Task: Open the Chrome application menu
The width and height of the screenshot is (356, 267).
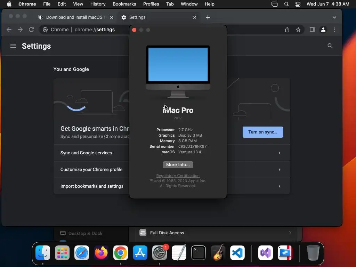Action: point(27,4)
